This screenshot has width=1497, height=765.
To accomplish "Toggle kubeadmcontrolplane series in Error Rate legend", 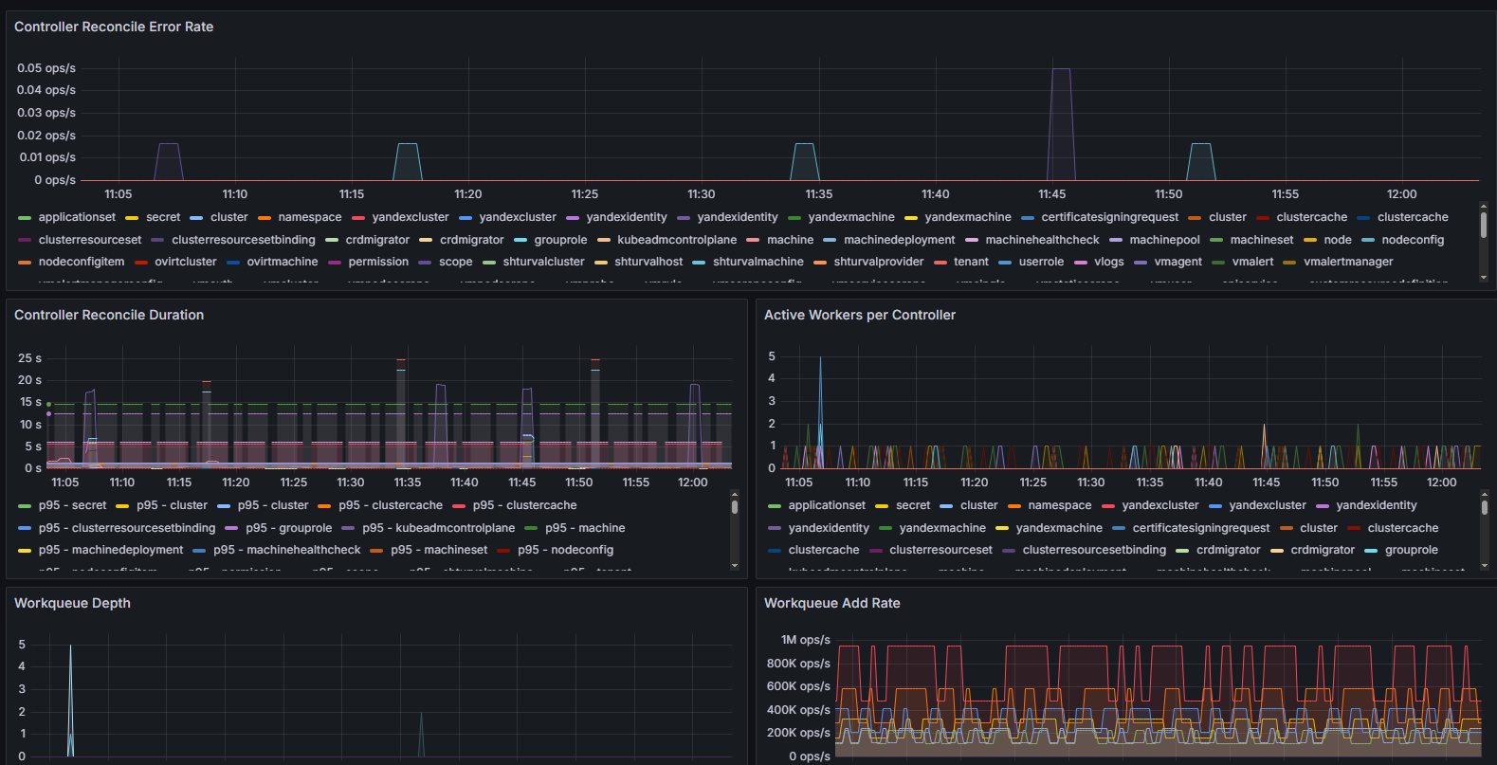I will point(676,240).
